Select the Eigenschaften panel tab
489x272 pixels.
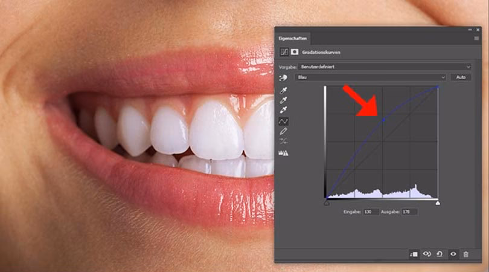pyautogui.click(x=293, y=39)
